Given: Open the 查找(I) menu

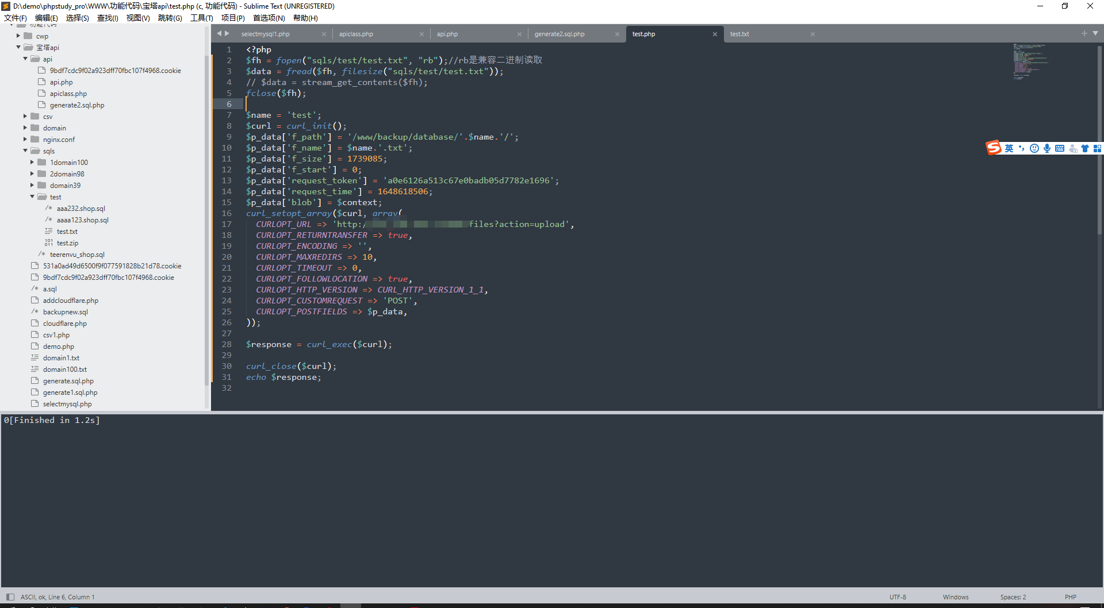Looking at the screenshot, I should pyautogui.click(x=108, y=18).
